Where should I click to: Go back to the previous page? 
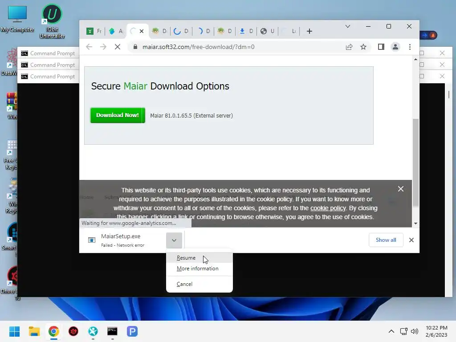coord(89,47)
